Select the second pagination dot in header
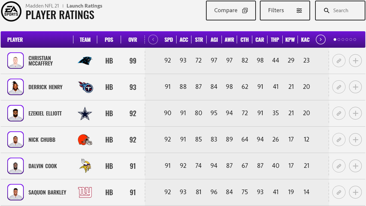This screenshot has width=366, height=206. [339, 40]
